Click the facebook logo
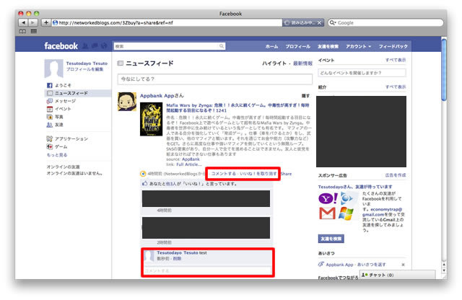 pyautogui.click(x=61, y=46)
